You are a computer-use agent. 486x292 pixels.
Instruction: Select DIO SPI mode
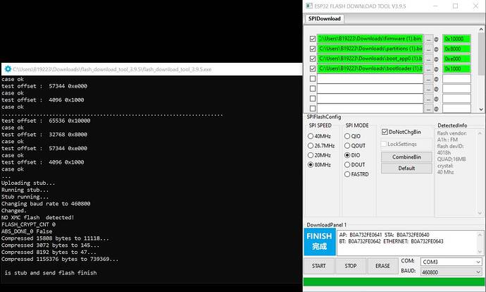pyautogui.click(x=347, y=155)
